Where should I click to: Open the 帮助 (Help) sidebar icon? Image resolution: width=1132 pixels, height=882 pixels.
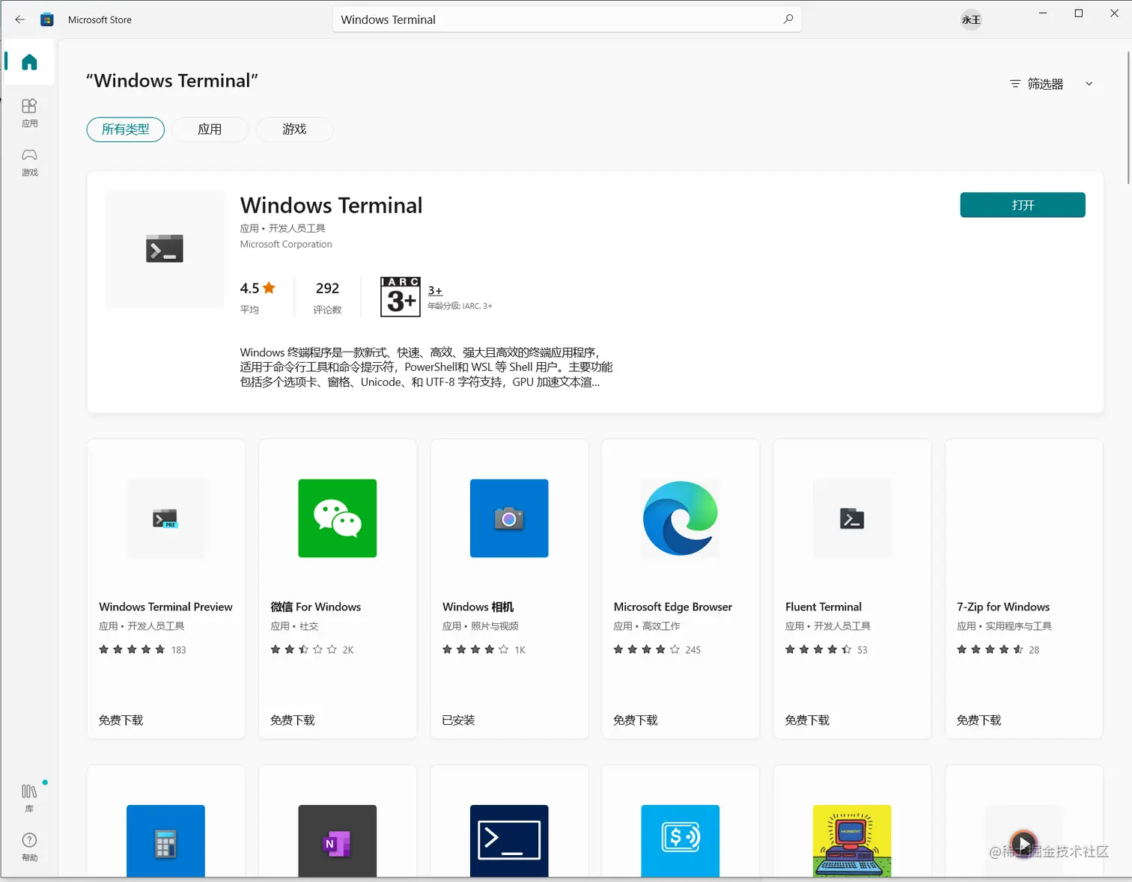point(29,847)
